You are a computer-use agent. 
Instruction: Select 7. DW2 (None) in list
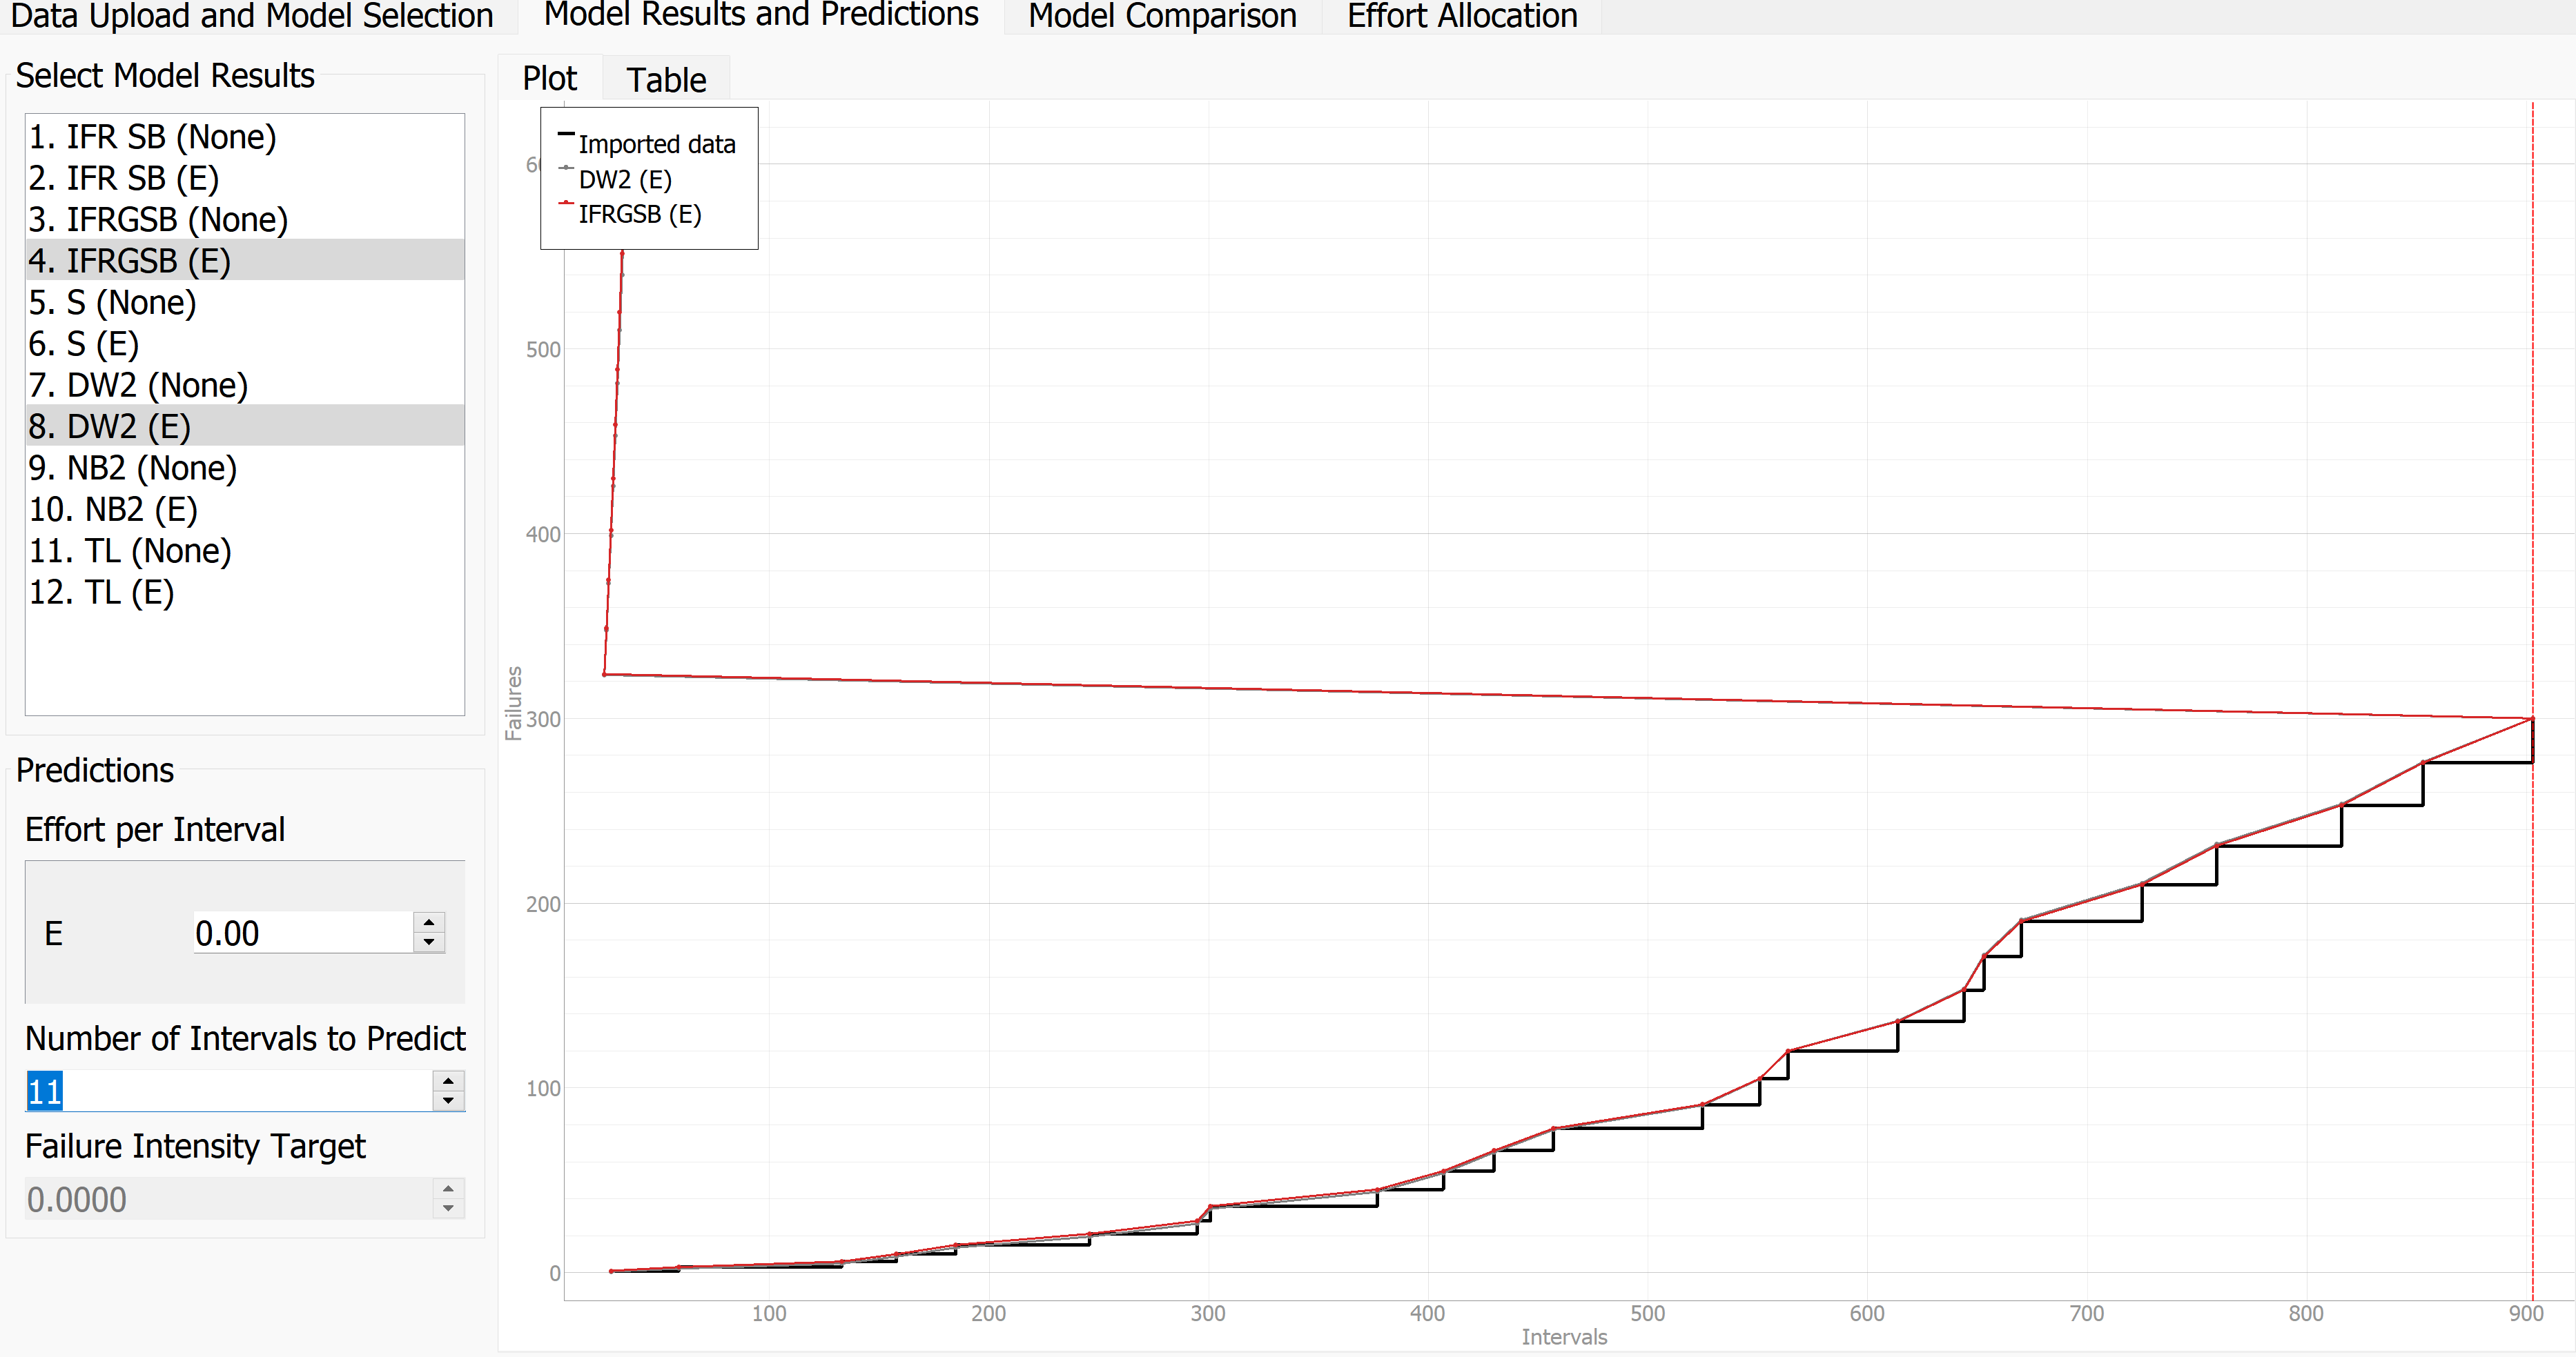tap(138, 386)
